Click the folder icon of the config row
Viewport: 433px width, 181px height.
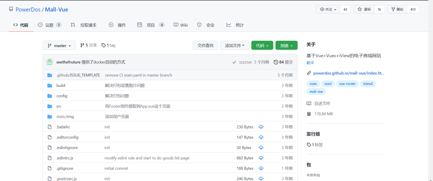(50, 96)
